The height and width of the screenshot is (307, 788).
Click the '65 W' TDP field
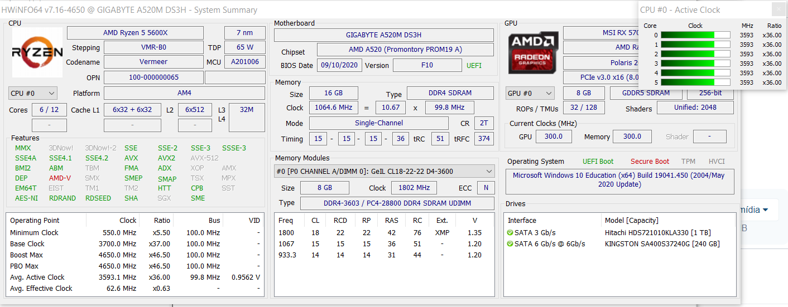244,47
